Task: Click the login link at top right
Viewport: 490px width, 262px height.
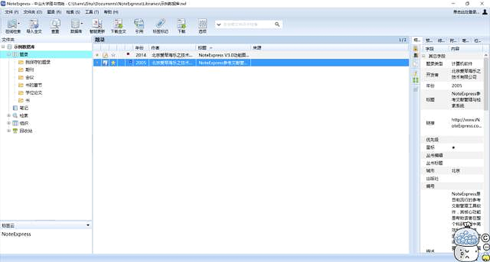Action: [466, 12]
